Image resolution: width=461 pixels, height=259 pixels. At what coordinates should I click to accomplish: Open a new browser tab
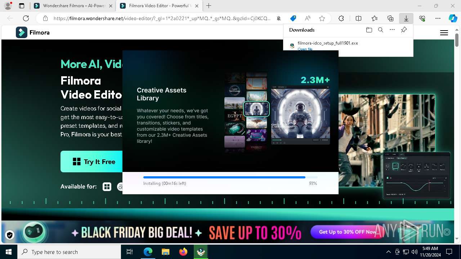pos(209,6)
